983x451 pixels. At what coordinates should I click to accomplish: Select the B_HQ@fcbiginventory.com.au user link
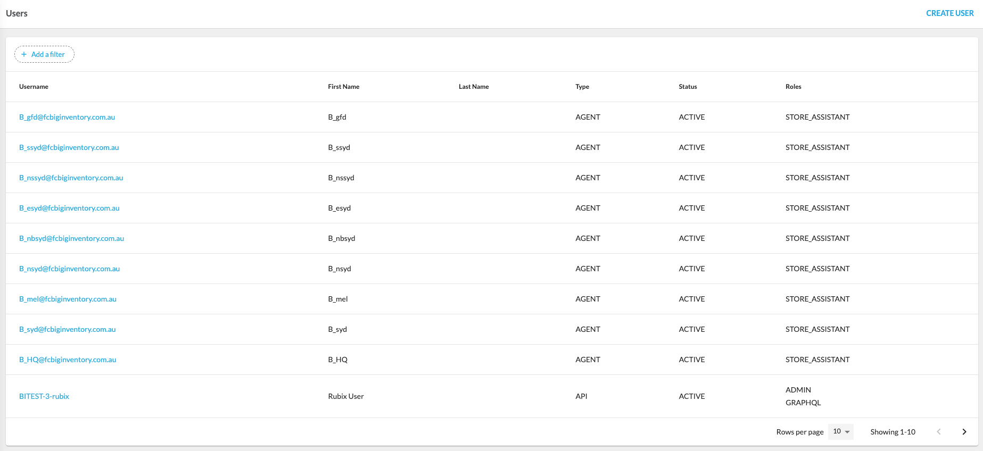coord(68,360)
